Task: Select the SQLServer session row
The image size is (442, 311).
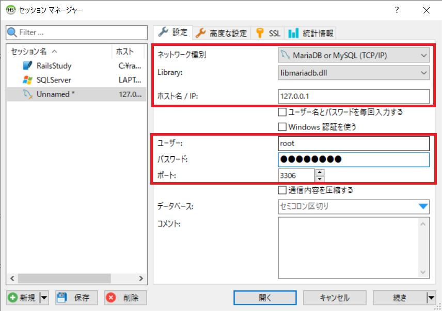Action: point(76,80)
